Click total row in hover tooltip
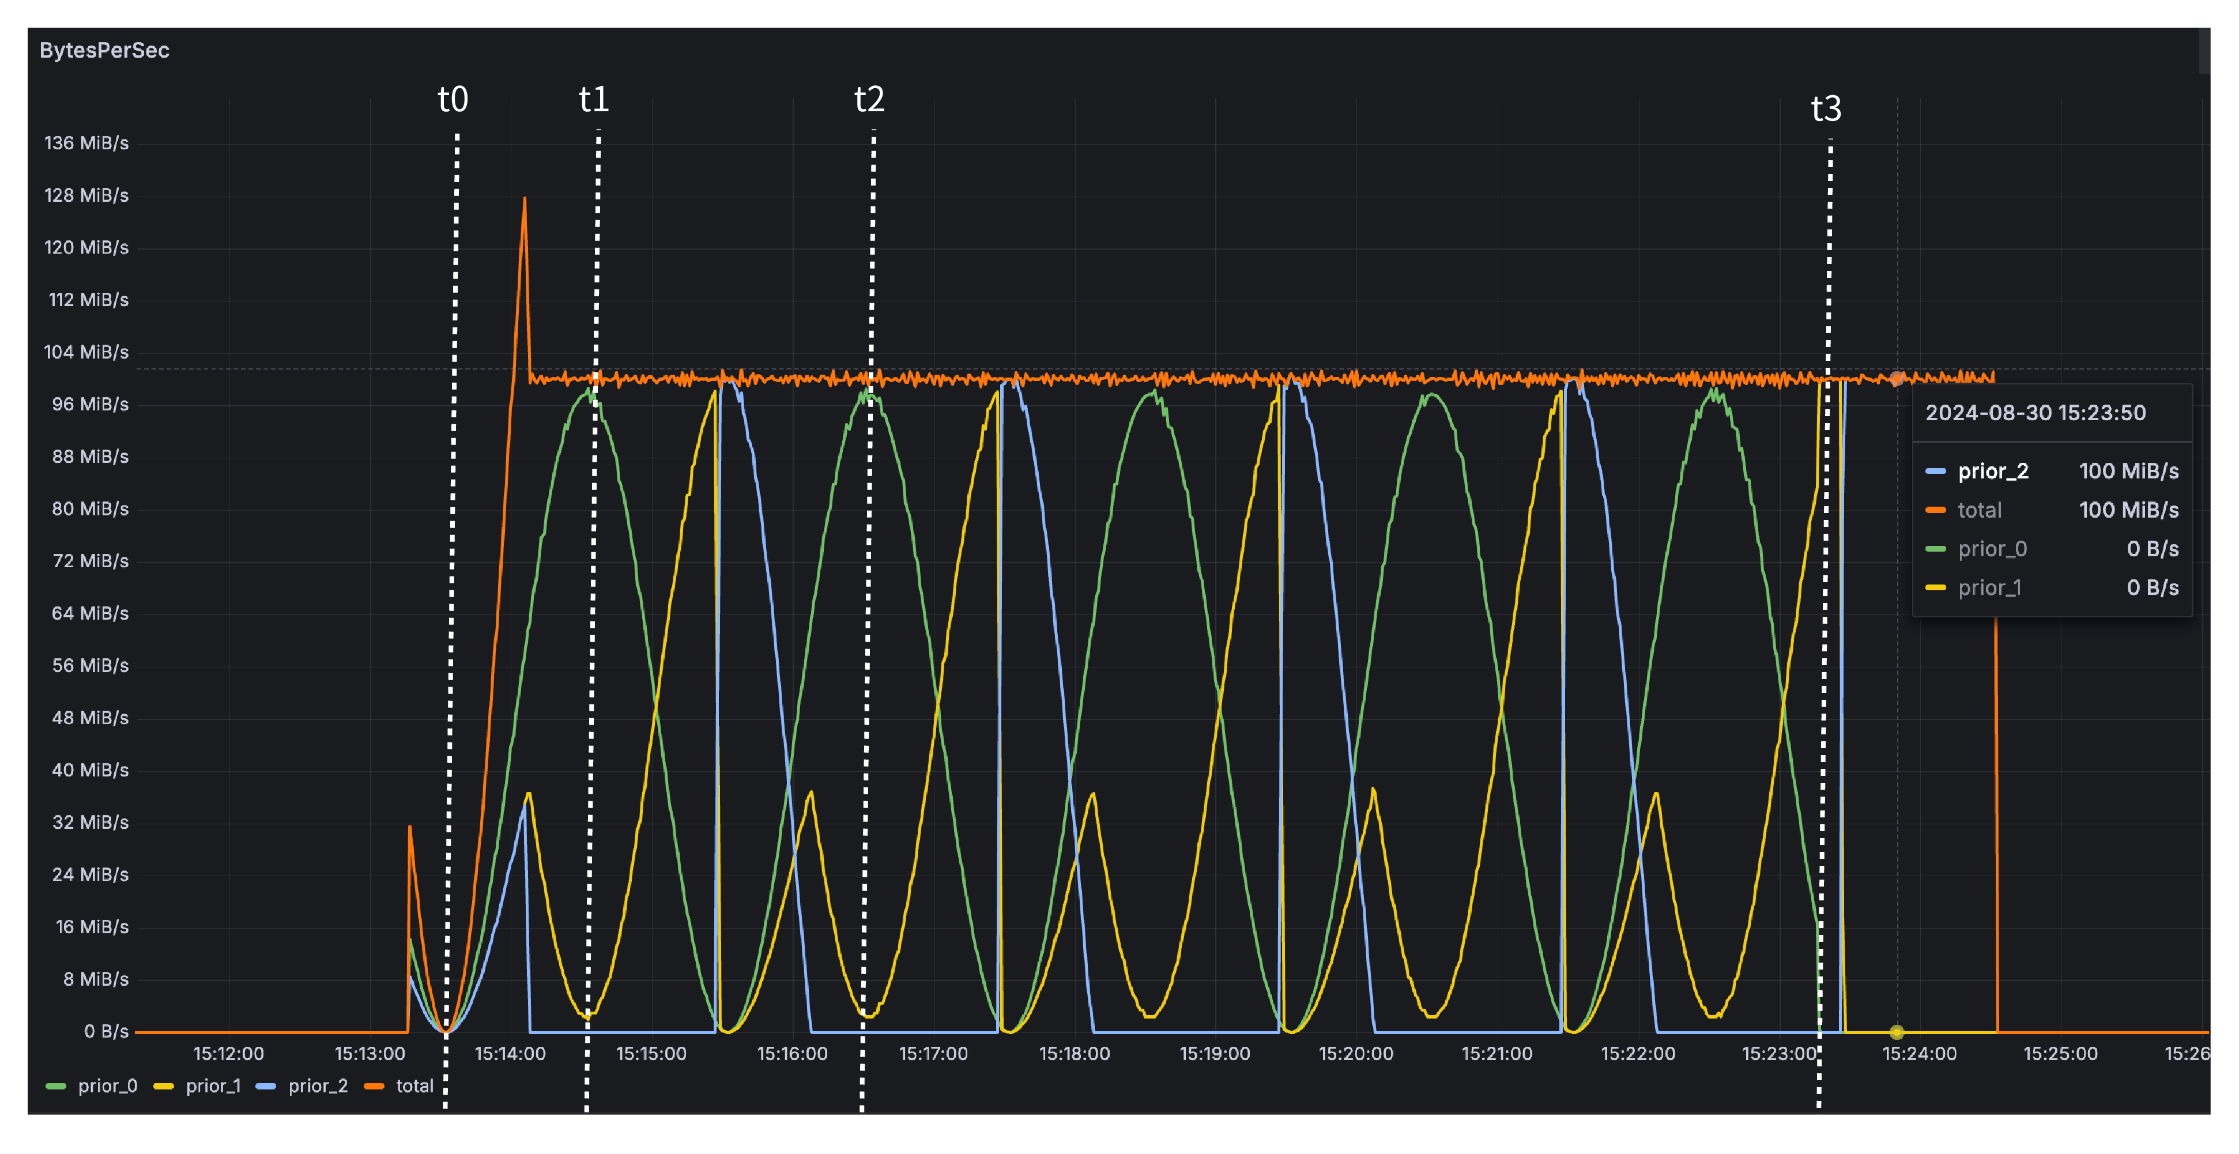2239x1154 pixels. [x=2051, y=510]
